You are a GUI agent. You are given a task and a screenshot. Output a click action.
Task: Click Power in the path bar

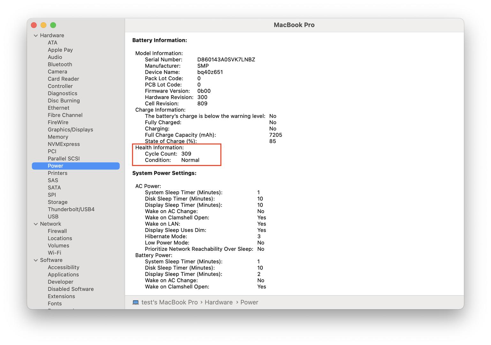click(249, 302)
